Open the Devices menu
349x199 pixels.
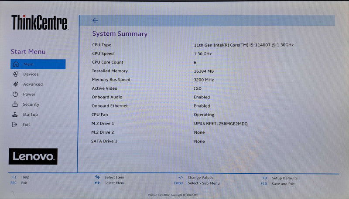(31, 74)
